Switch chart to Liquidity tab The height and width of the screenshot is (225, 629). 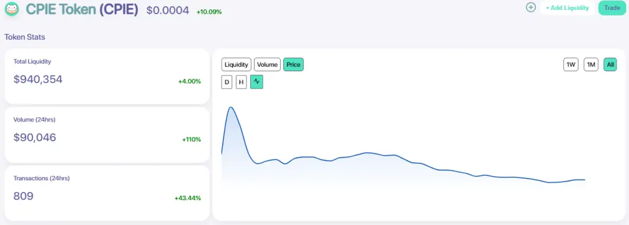(237, 64)
